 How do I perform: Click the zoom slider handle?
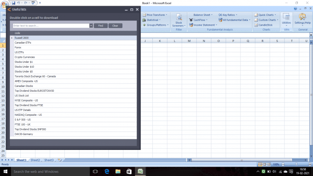[x=296, y=164]
